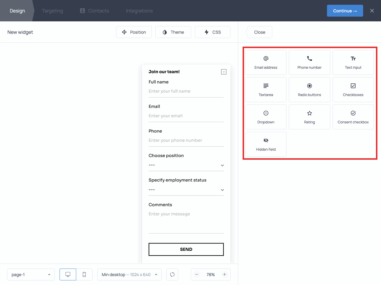The image size is (381, 285).
Task: Toggle the desktop preview mode
Action: [68, 274]
